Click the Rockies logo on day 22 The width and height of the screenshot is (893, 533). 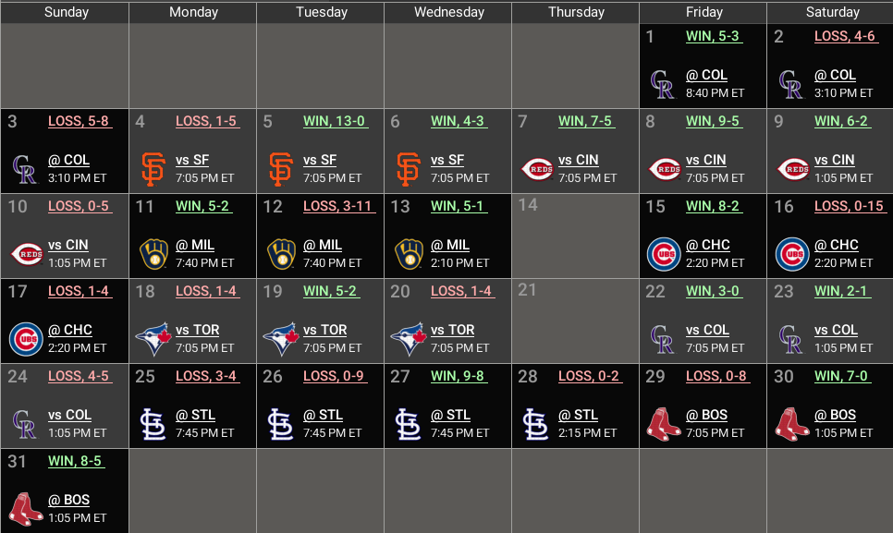(x=663, y=339)
